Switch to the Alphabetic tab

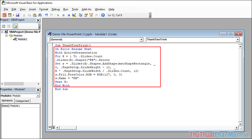pos(7,100)
